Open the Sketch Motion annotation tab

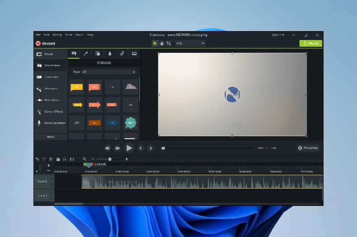coord(122,53)
